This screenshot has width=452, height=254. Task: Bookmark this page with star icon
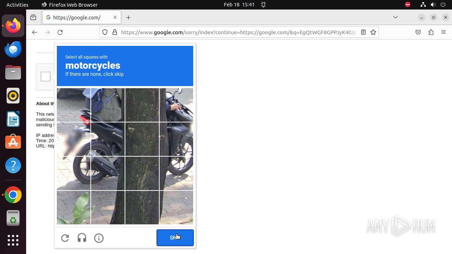click(x=373, y=32)
